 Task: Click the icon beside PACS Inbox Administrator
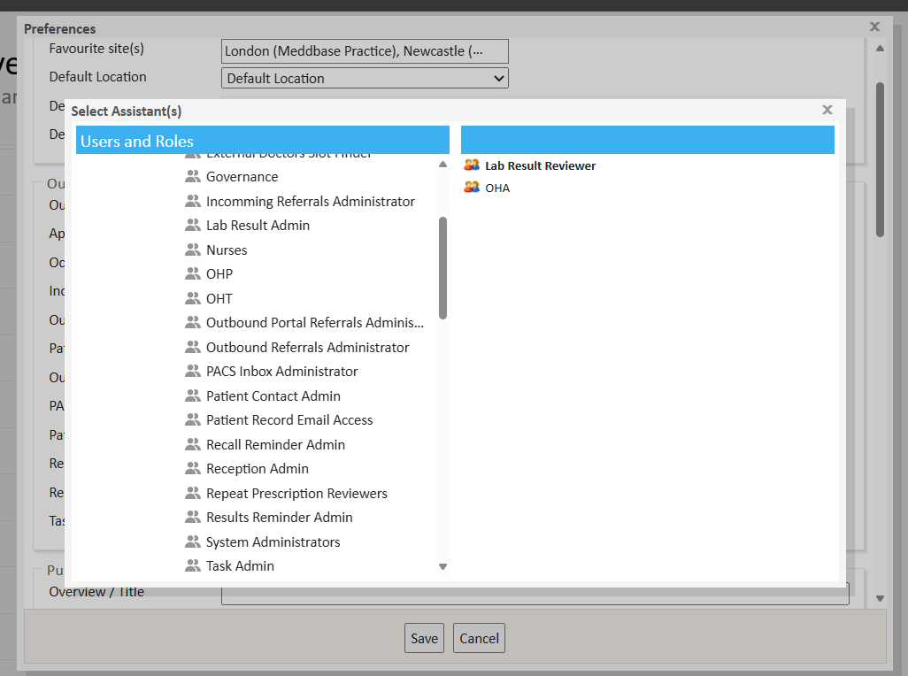[x=192, y=372]
